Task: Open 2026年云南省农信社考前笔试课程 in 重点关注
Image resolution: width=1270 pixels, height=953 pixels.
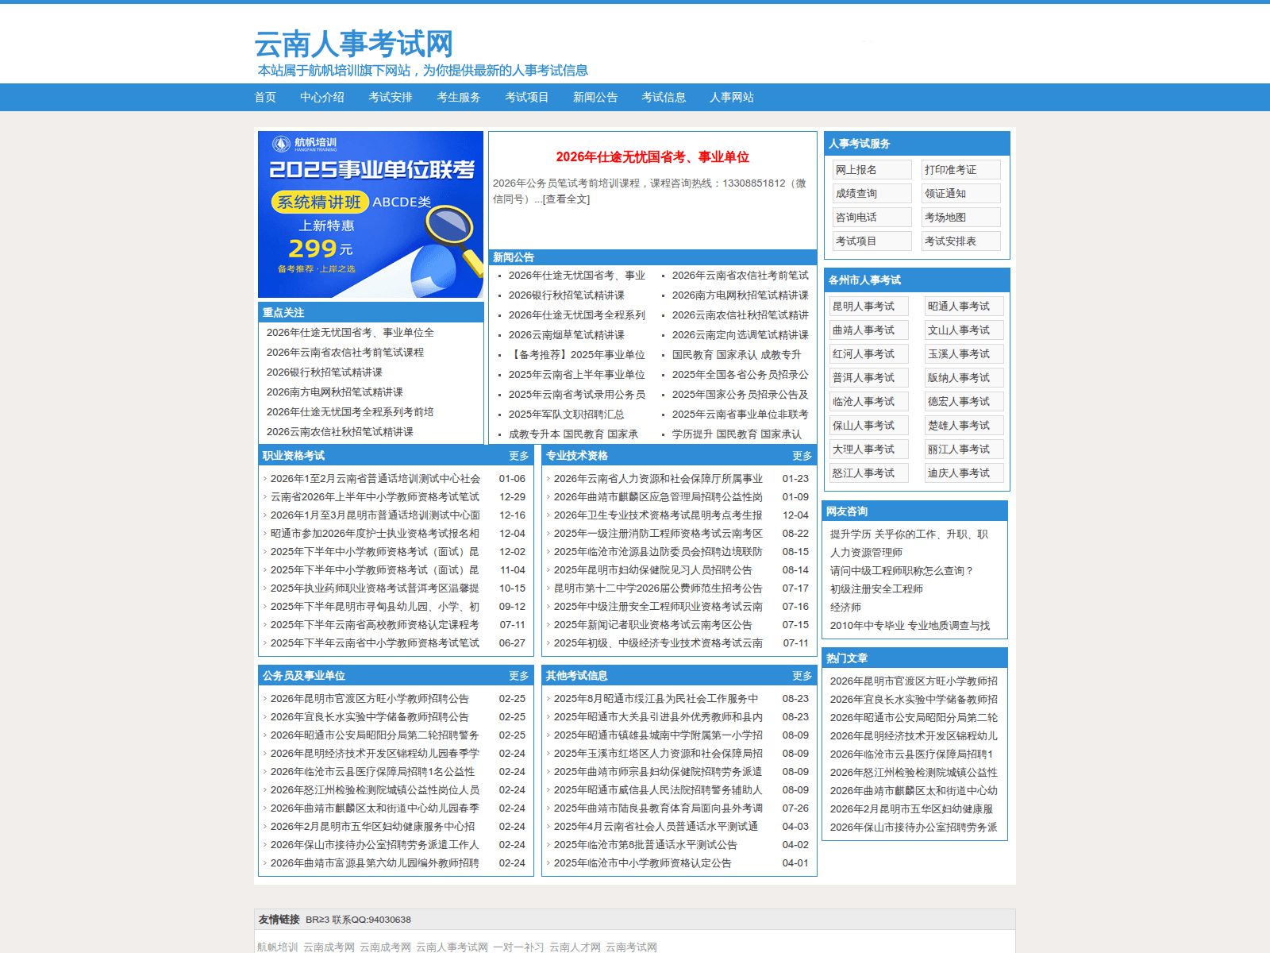Action: [345, 353]
